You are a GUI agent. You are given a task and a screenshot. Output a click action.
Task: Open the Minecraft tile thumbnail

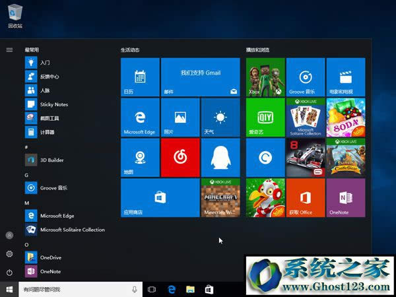[220, 197]
